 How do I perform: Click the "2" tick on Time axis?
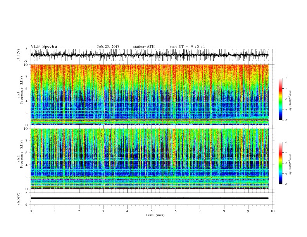pyautogui.click(x=79, y=211)
